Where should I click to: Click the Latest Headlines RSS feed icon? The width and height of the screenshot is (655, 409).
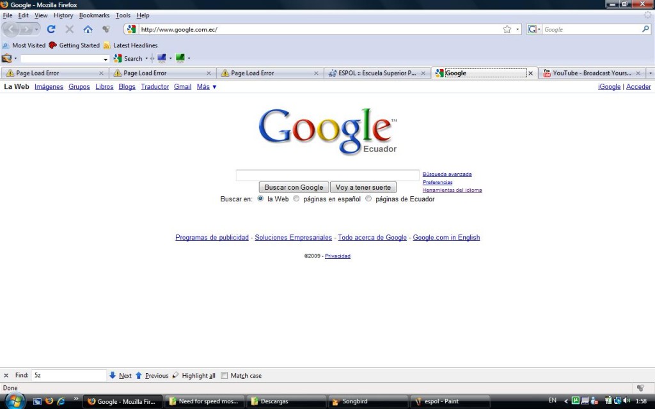point(107,45)
